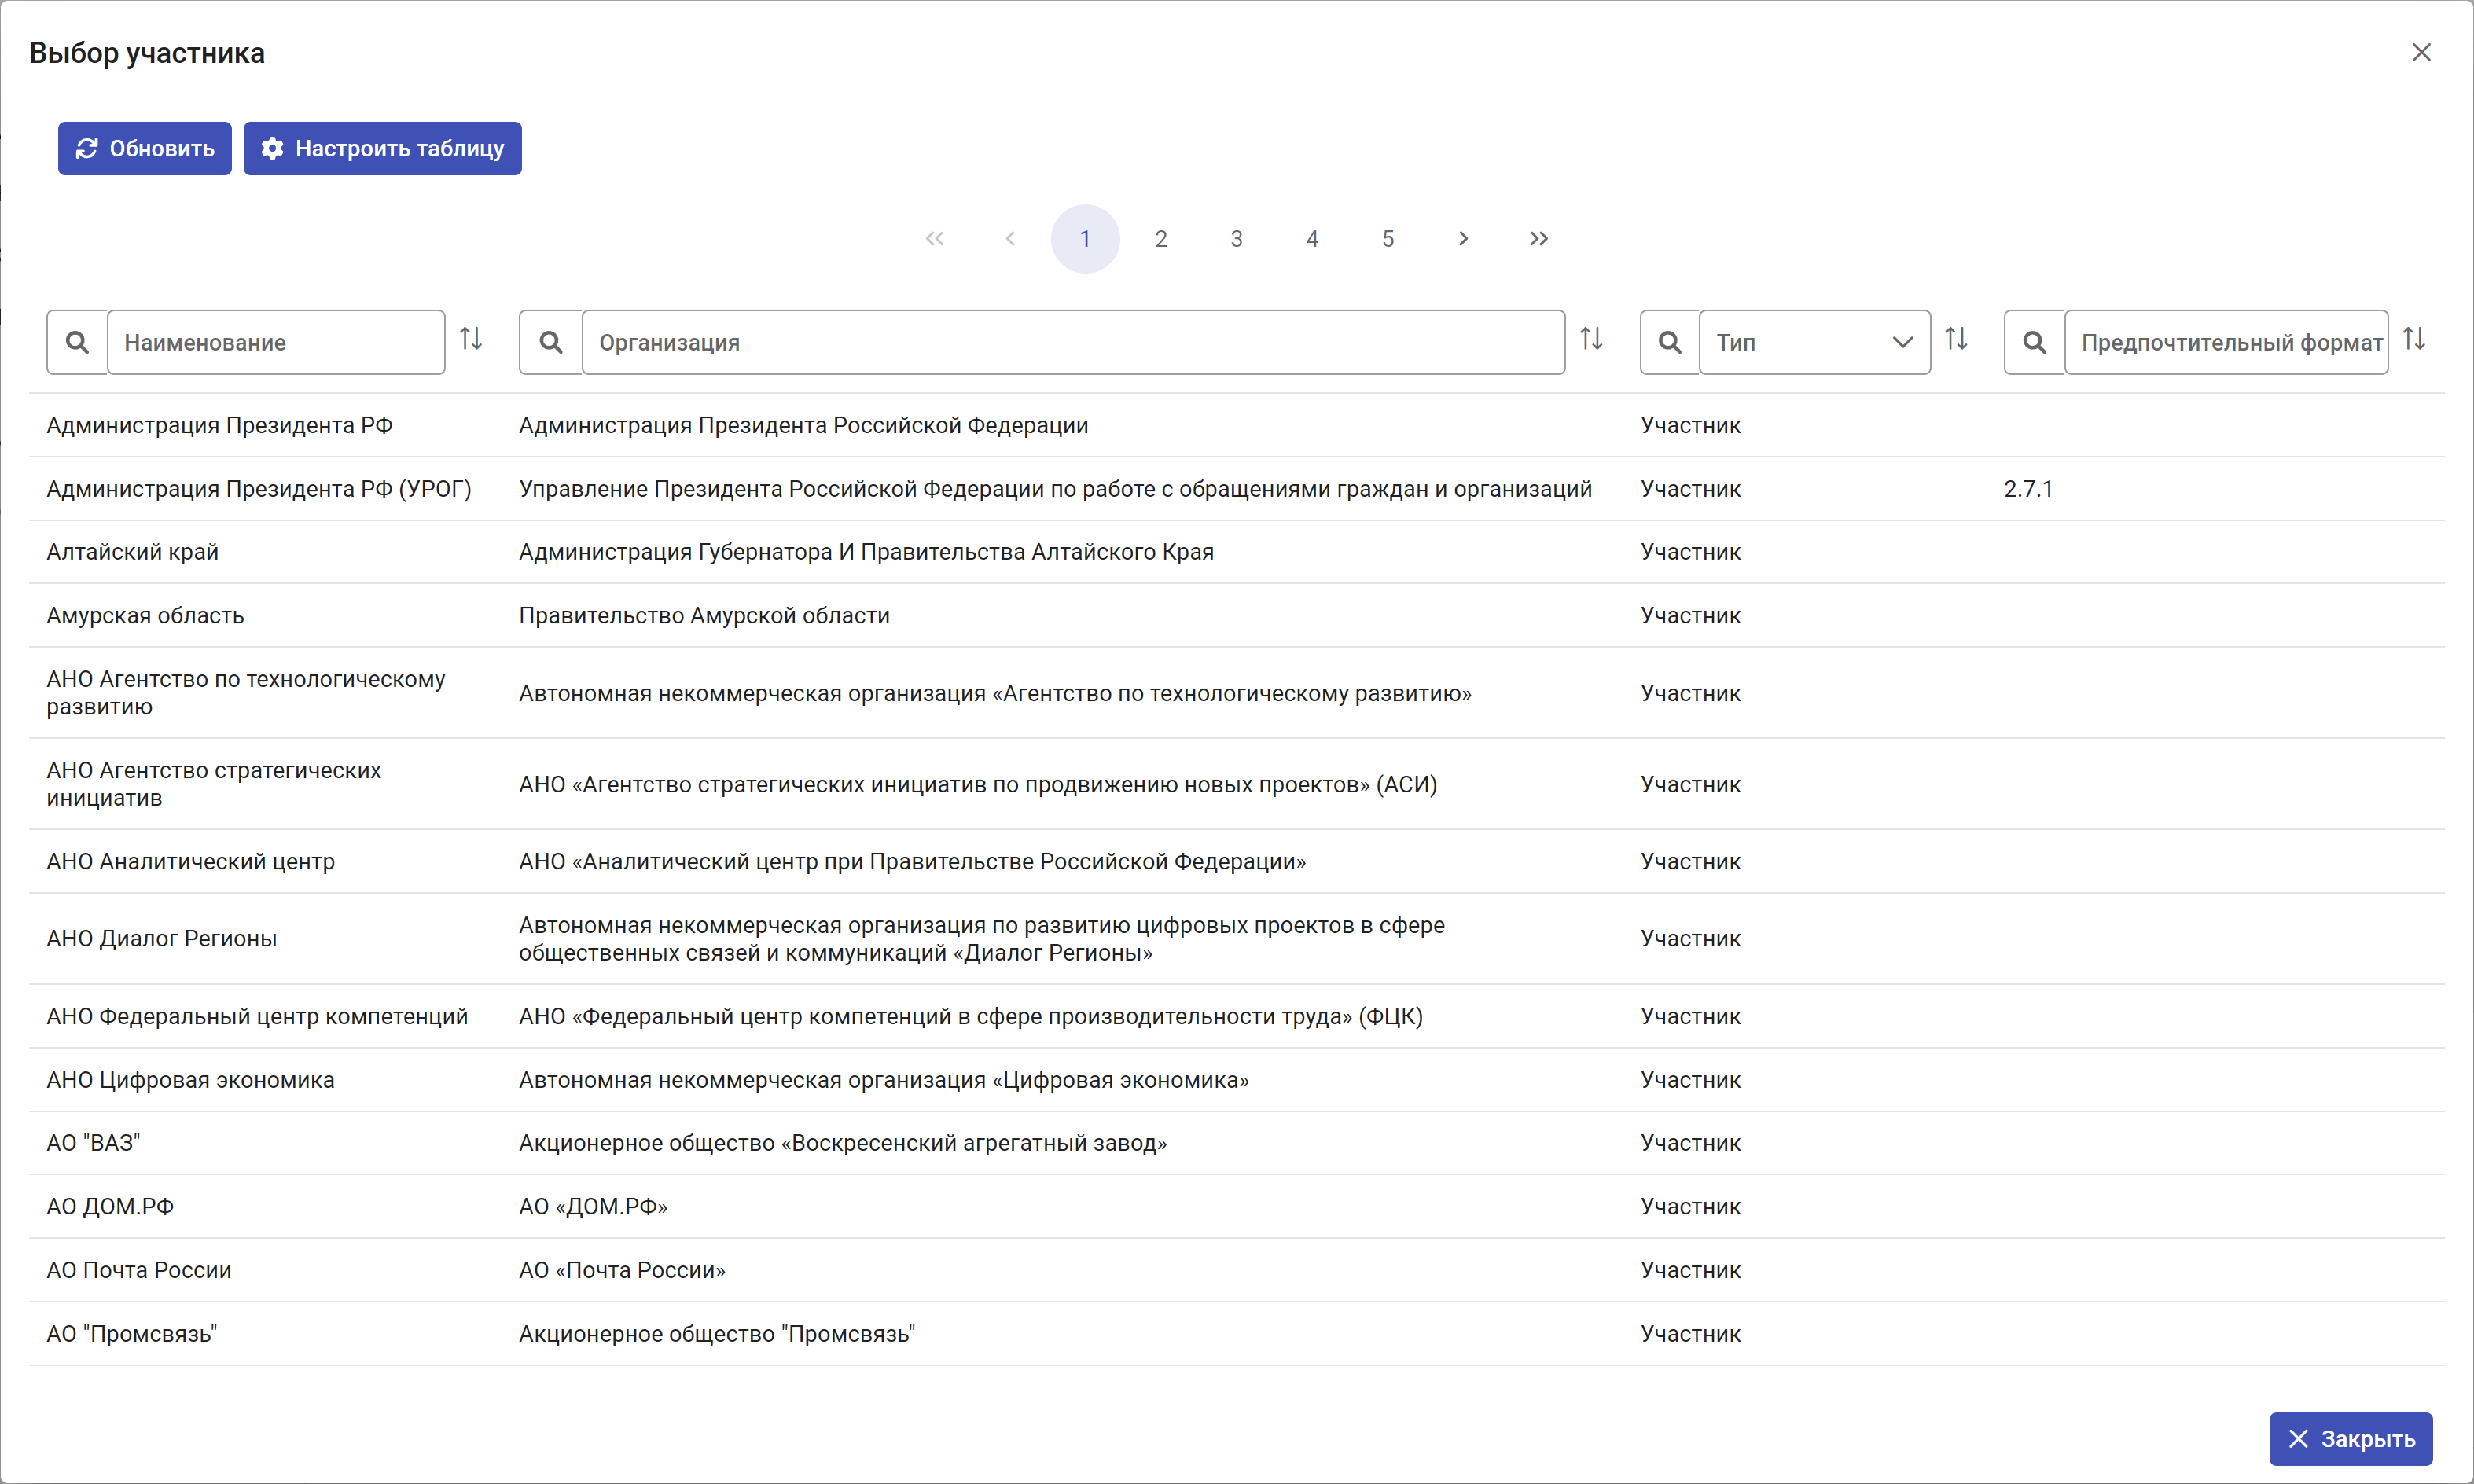Click organization АО «Почта России»
2474x1484 pixels.
click(x=622, y=1270)
